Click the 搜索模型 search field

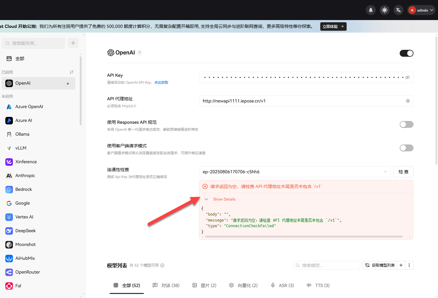pos(326,265)
